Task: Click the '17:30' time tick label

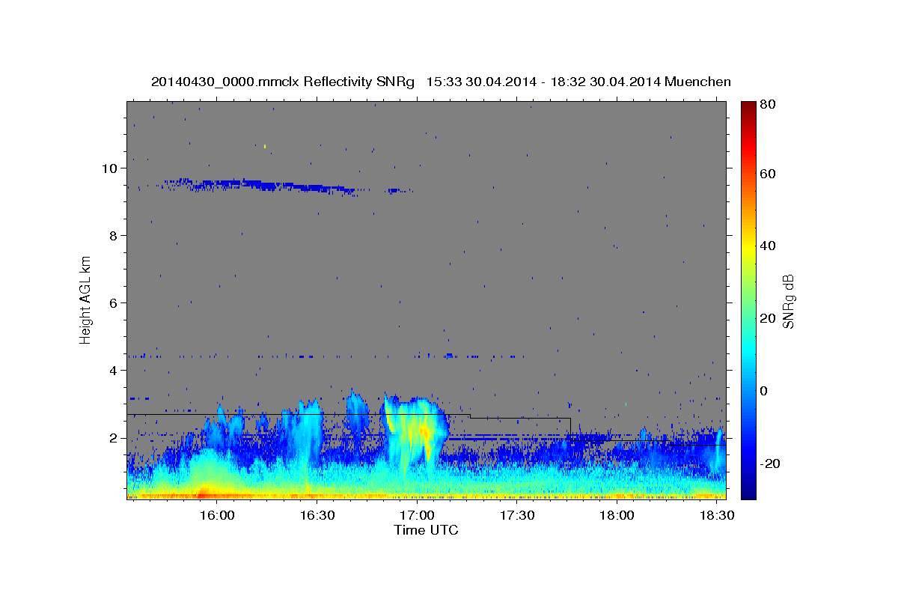Action: (x=517, y=516)
